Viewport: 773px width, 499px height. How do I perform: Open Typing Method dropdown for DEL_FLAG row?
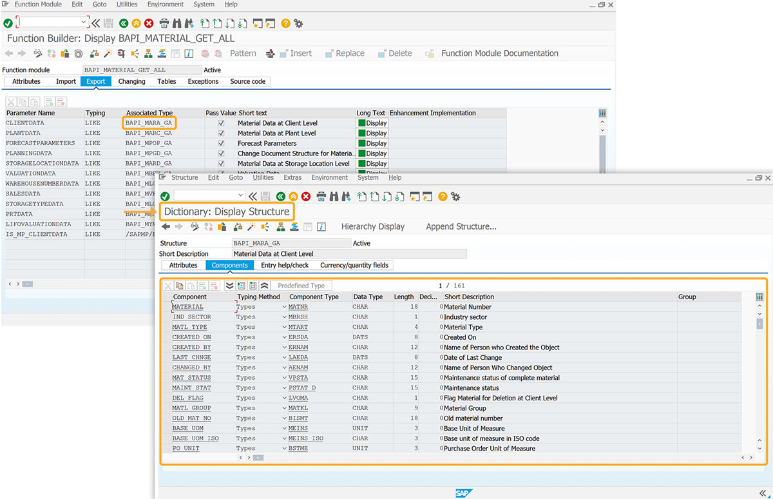[284, 398]
